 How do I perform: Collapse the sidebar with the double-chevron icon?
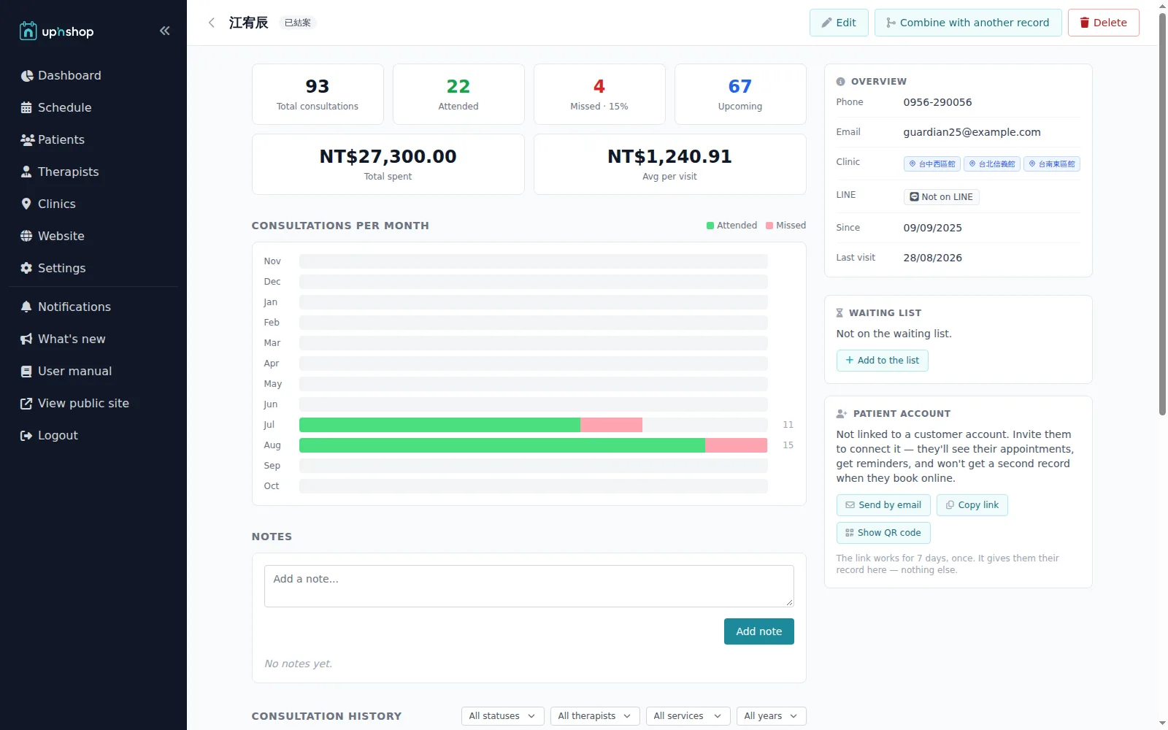(165, 31)
